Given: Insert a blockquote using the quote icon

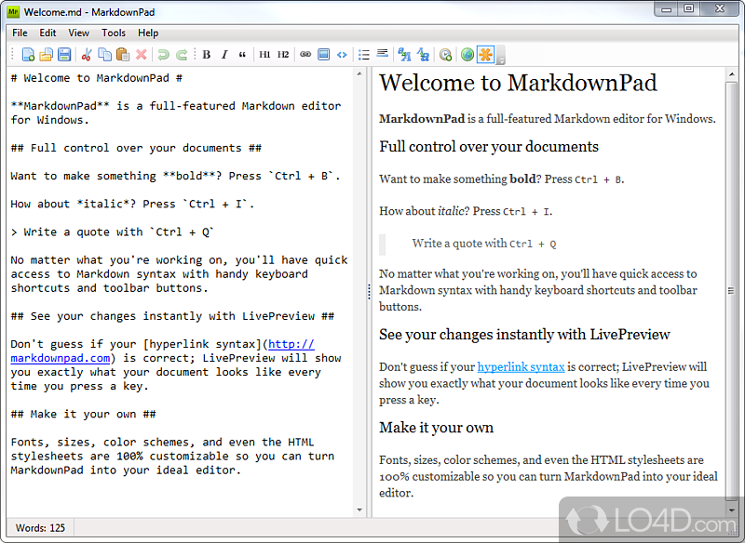Looking at the screenshot, I should coord(243,55).
